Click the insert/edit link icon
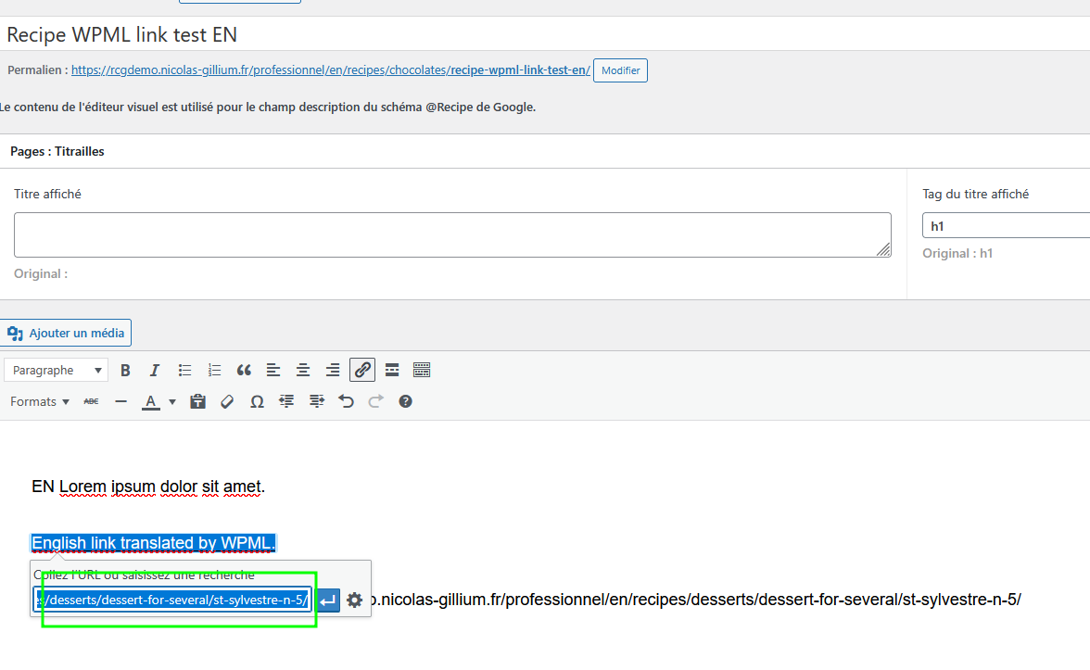This screenshot has width=1090, height=670. (362, 371)
